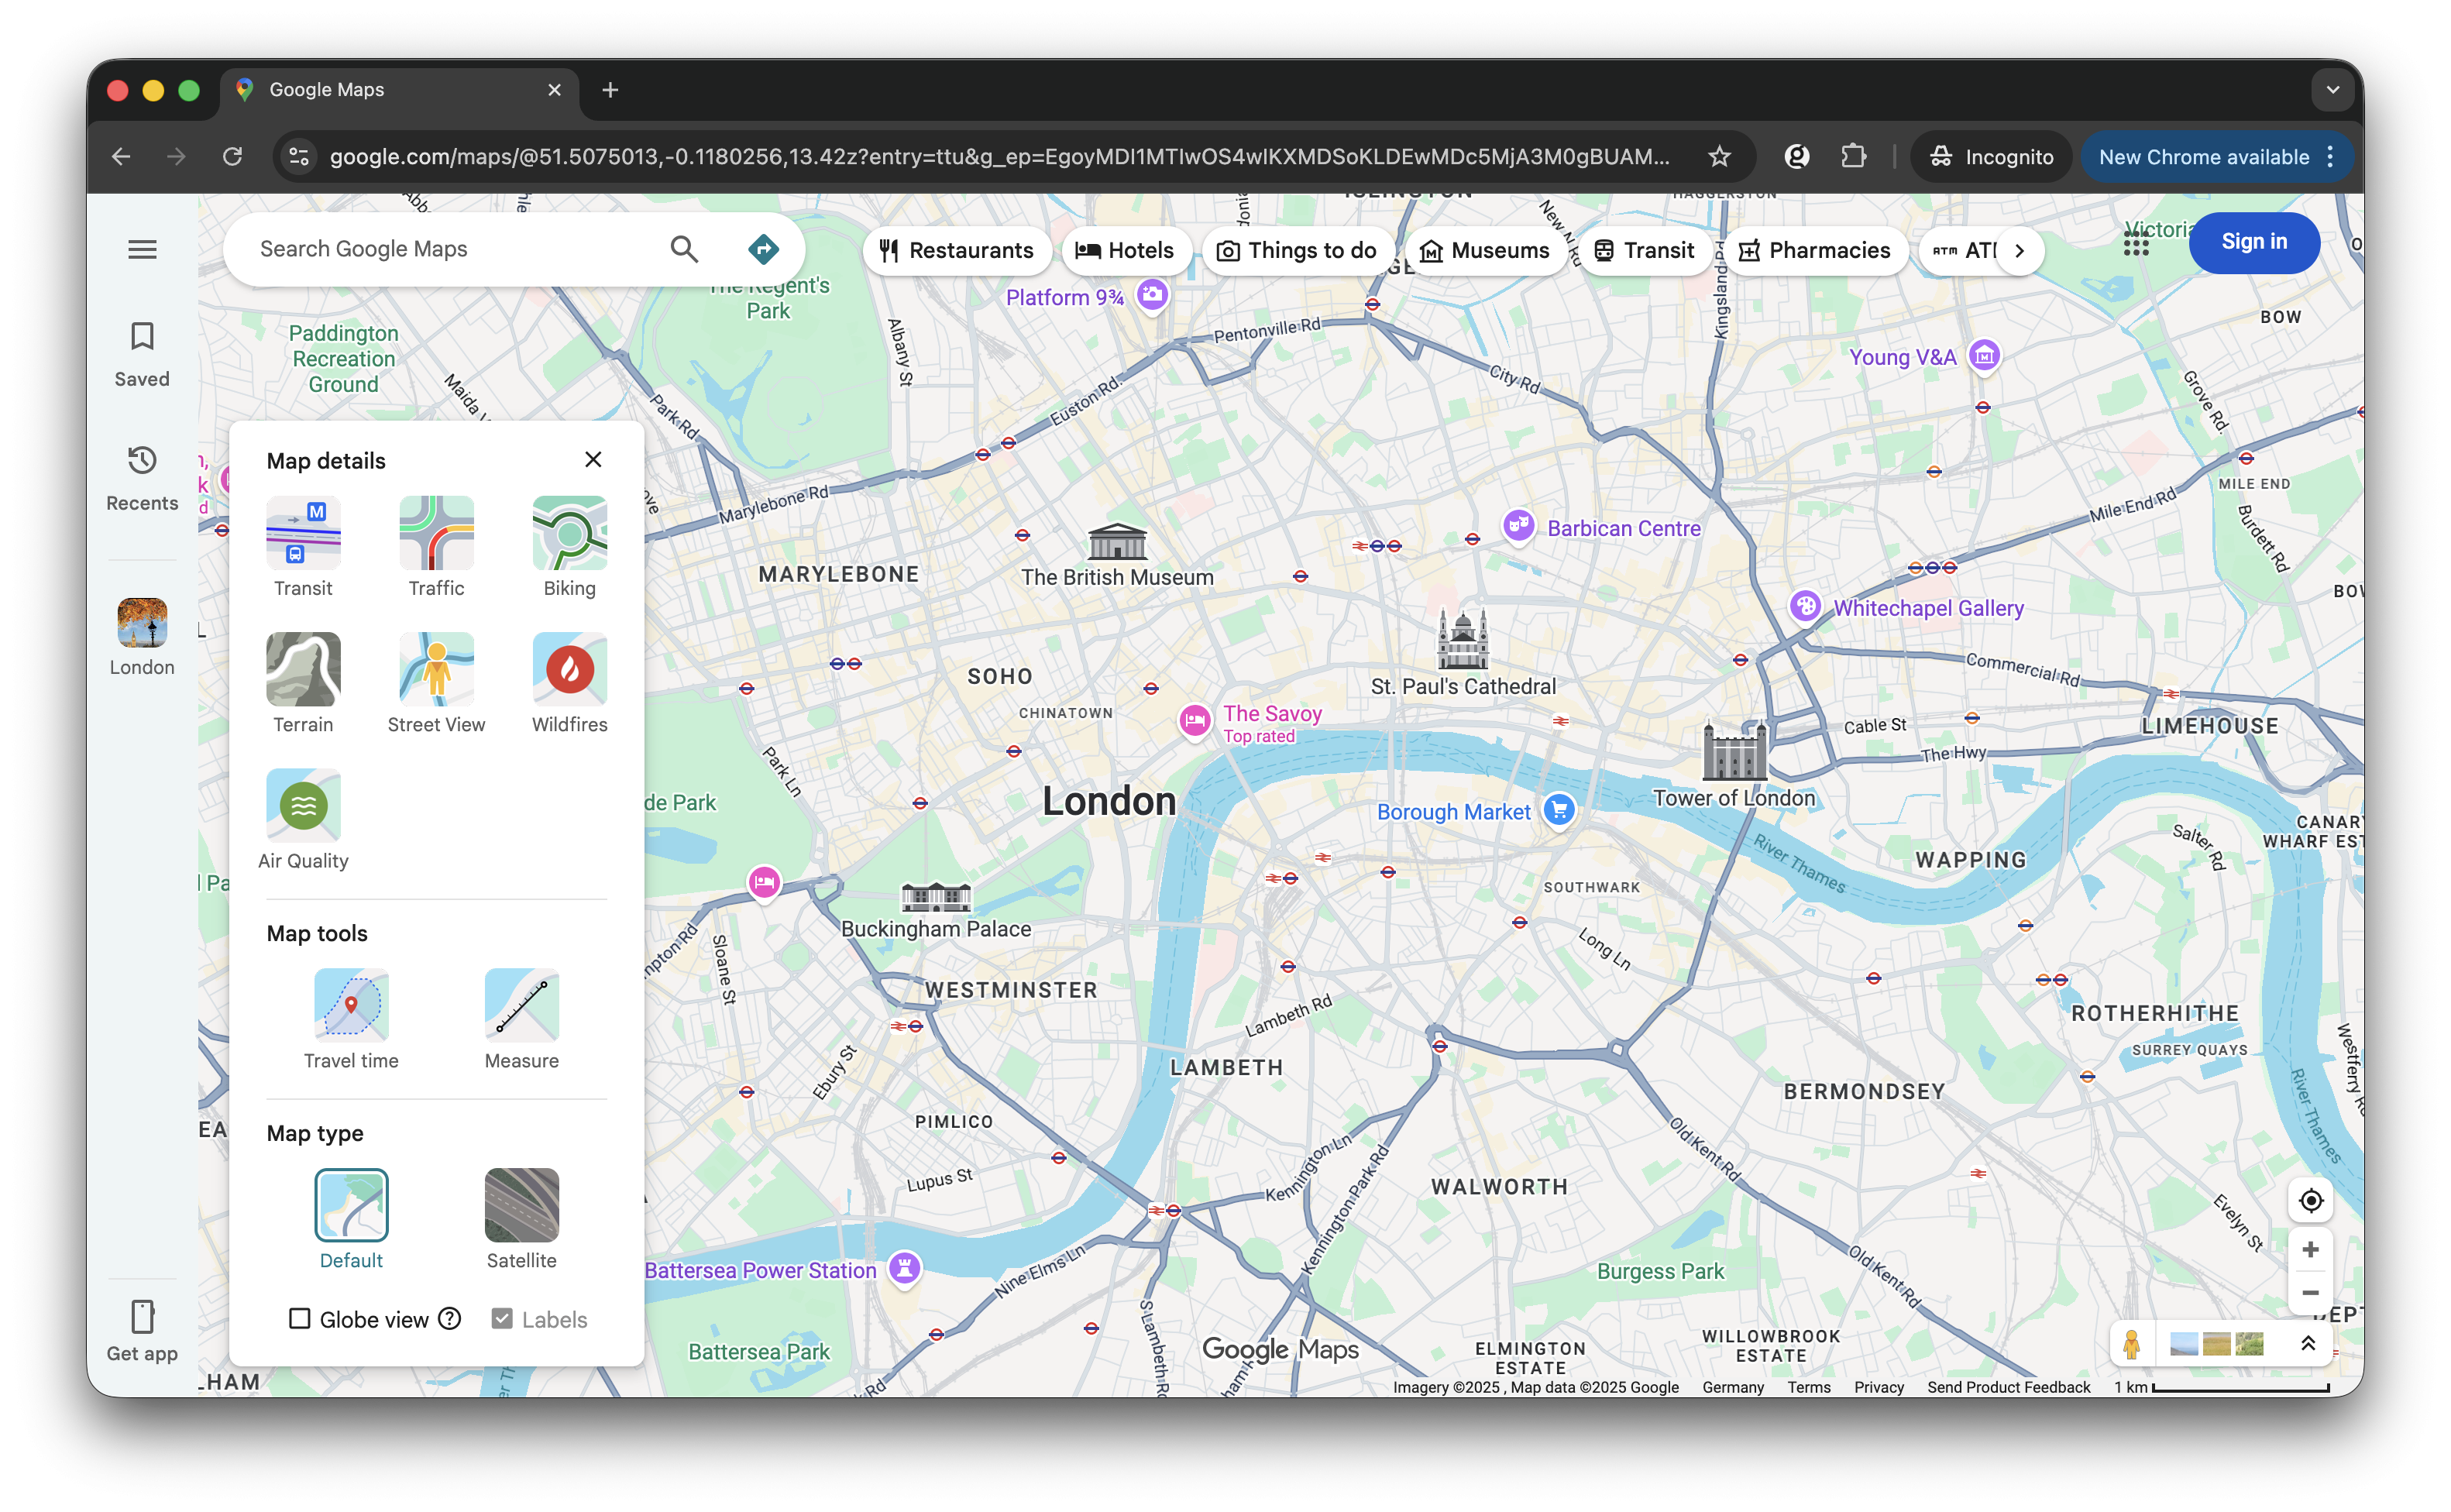Select the Things to do category

tap(1298, 250)
